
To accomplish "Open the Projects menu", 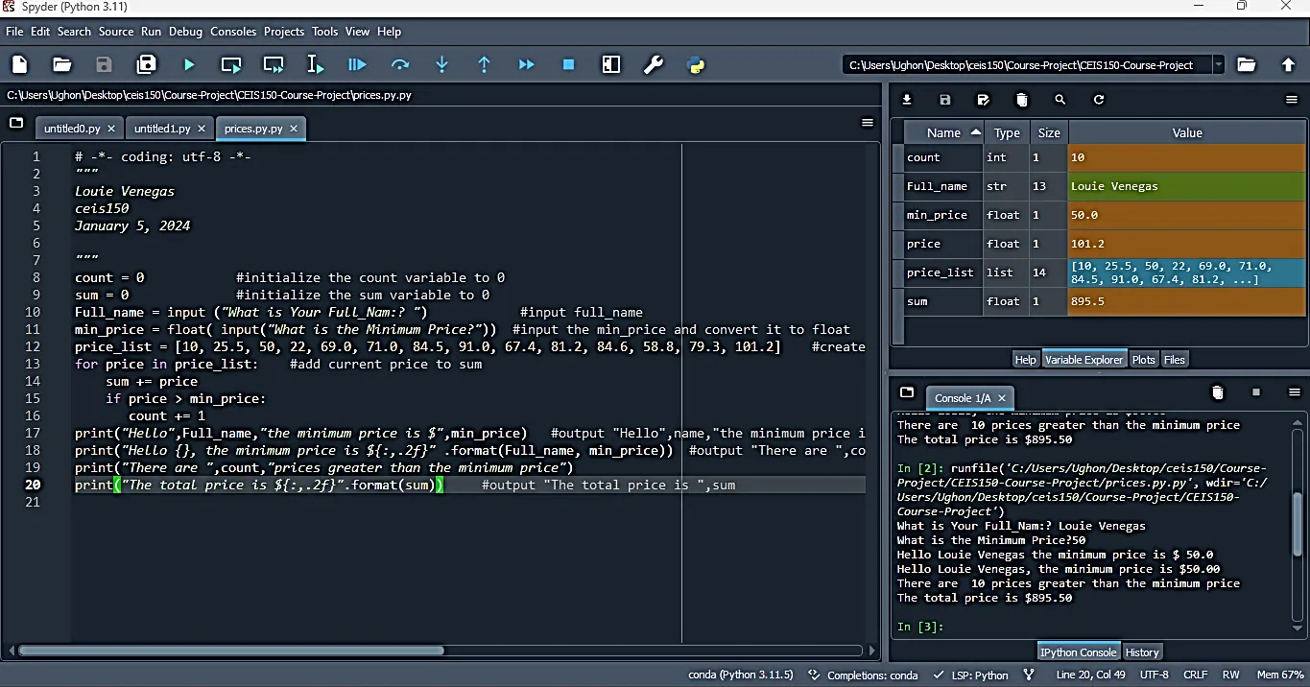I will [x=284, y=32].
